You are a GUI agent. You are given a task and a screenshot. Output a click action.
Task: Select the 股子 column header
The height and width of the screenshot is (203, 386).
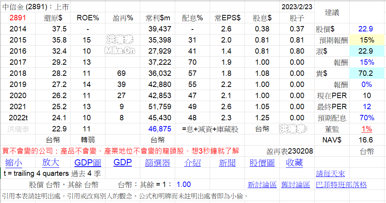tap(297, 18)
